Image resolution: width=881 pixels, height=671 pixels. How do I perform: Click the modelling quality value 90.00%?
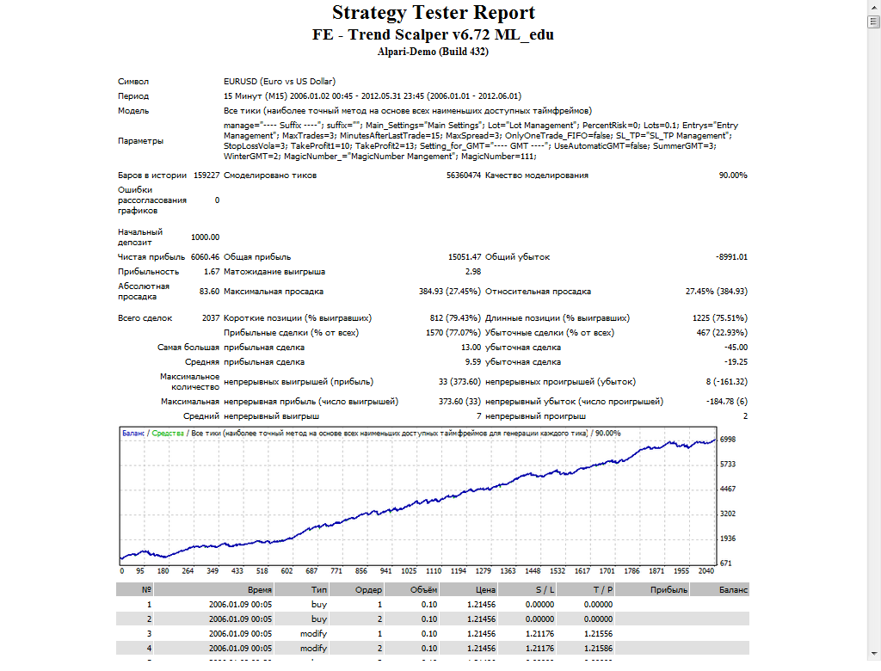tap(733, 175)
